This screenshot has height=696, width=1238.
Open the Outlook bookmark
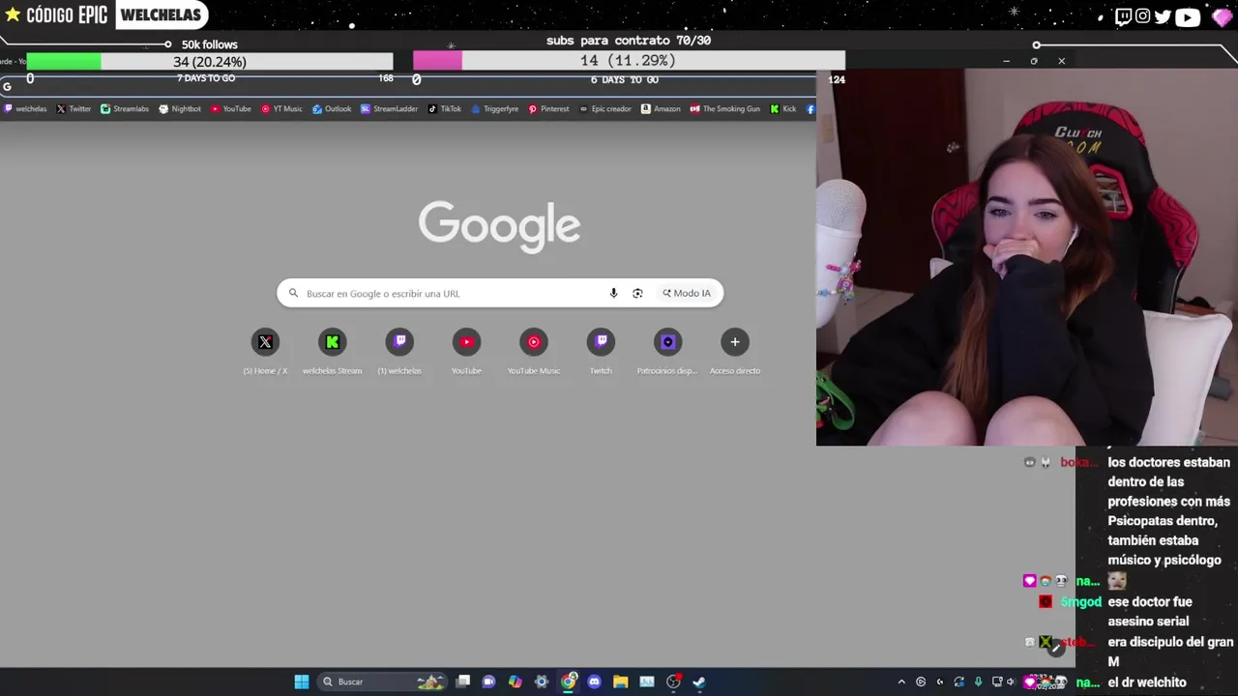[332, 109]
